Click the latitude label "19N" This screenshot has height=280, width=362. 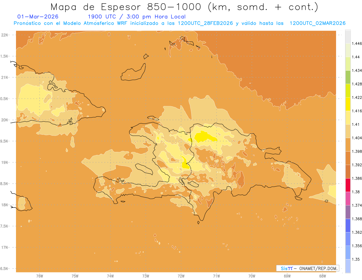[5, 162]
